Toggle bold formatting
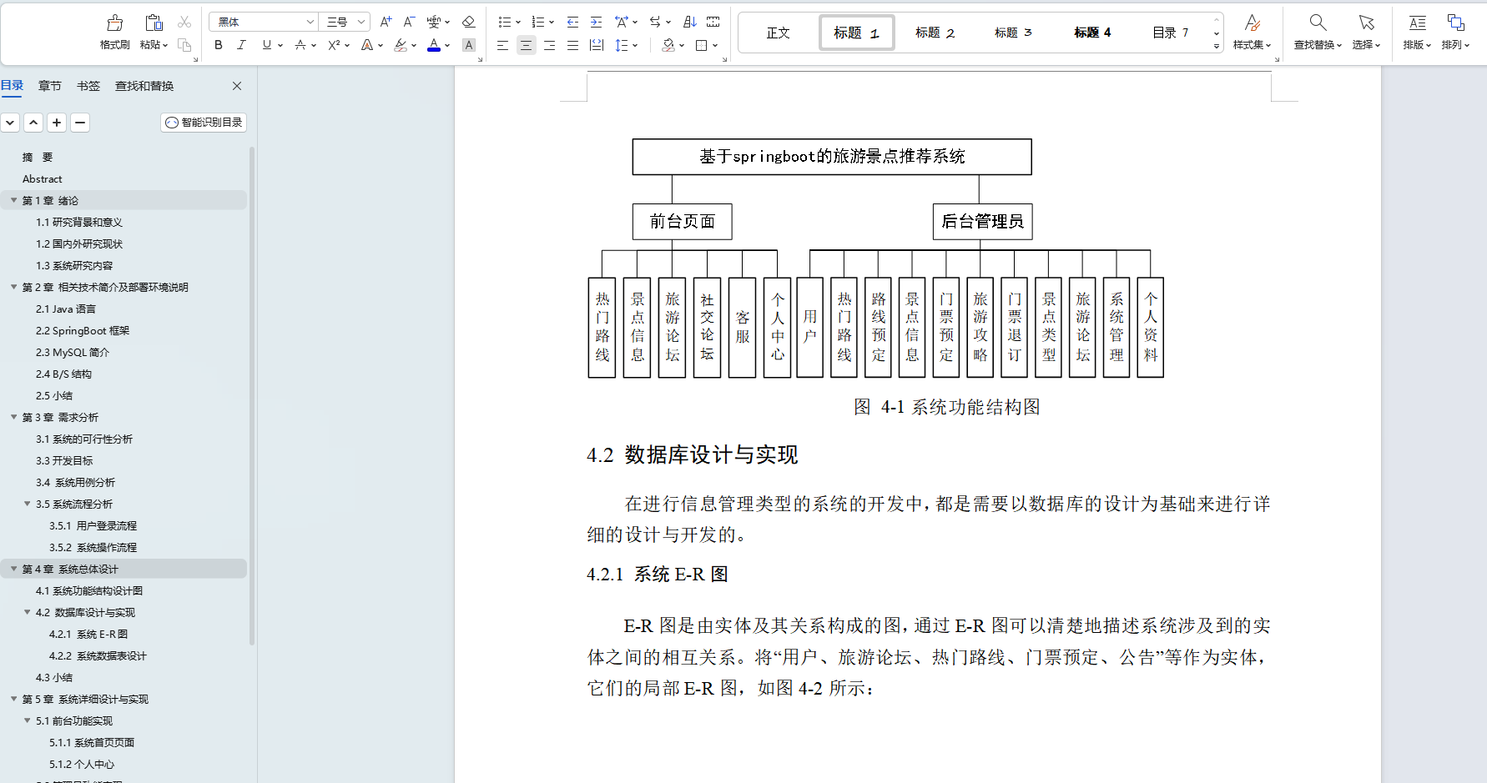Image resolution: width=1487 pixels, height=783 pixels. (x=218, y=46)
